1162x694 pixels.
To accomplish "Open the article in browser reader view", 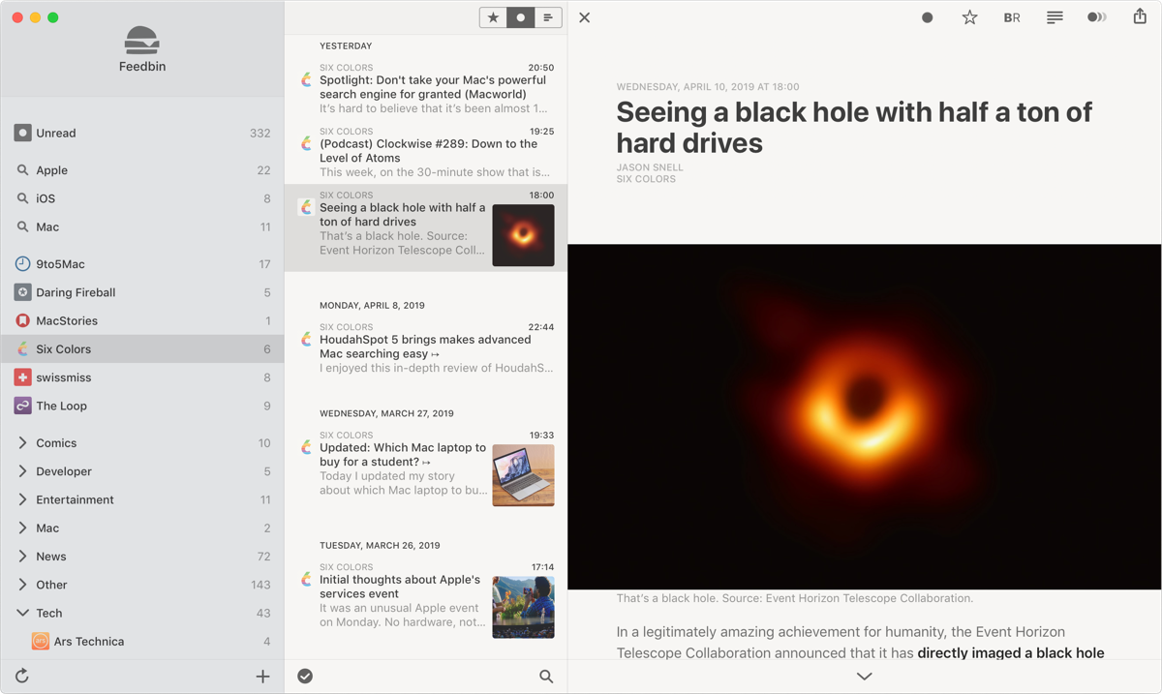I will pos(1011,17).
